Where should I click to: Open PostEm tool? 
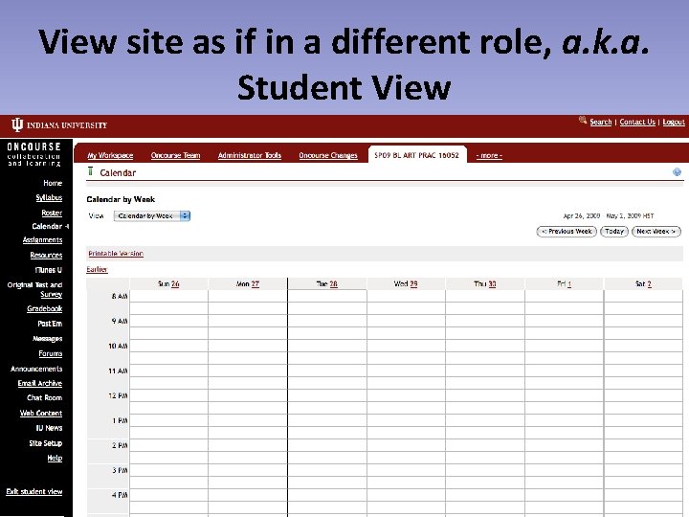pyautogui.click(x=50, y=324)
